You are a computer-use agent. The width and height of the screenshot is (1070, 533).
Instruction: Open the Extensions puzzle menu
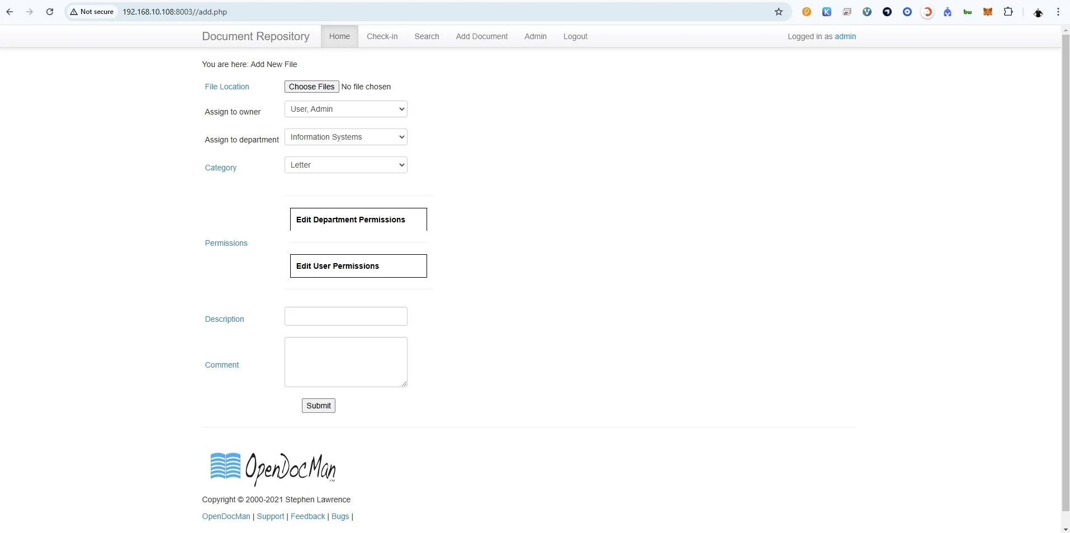(x=1009, y=12)
